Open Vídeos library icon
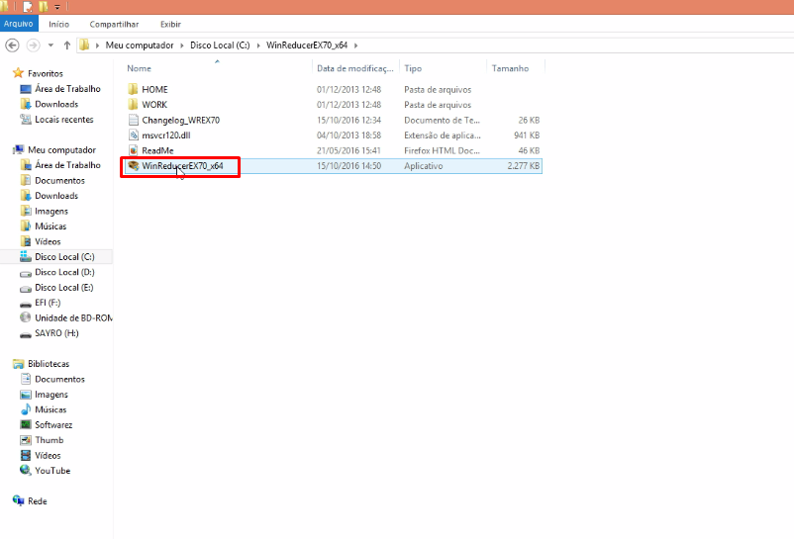 coord(26,456)
